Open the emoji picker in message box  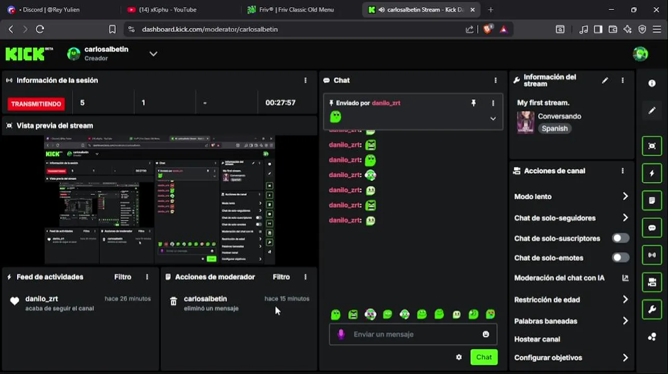click(486, 335)
